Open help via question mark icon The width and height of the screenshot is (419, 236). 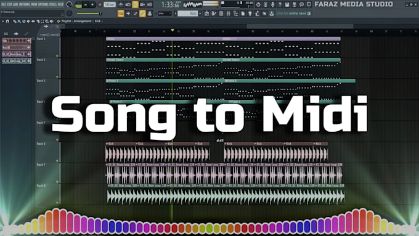click(280, 4)
